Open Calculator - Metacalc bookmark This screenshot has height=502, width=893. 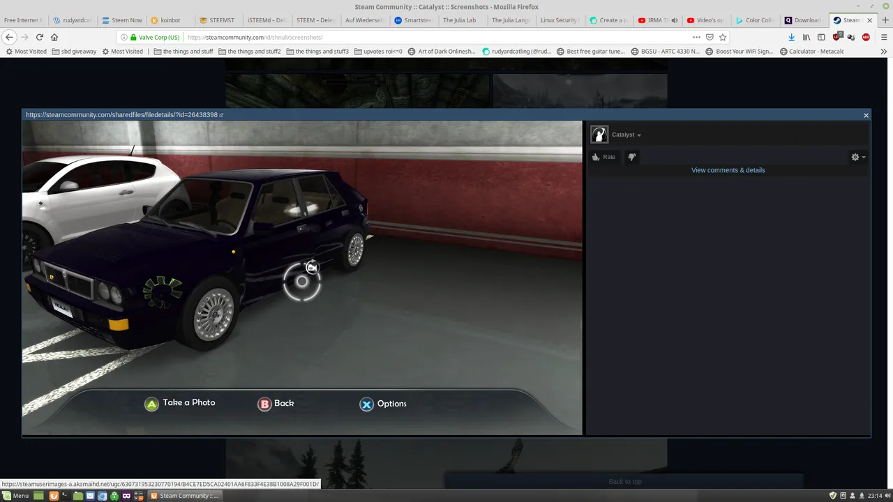pos(811,51)
